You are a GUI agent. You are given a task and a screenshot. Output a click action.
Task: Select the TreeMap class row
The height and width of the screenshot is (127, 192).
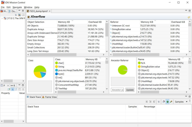[80, 88]
